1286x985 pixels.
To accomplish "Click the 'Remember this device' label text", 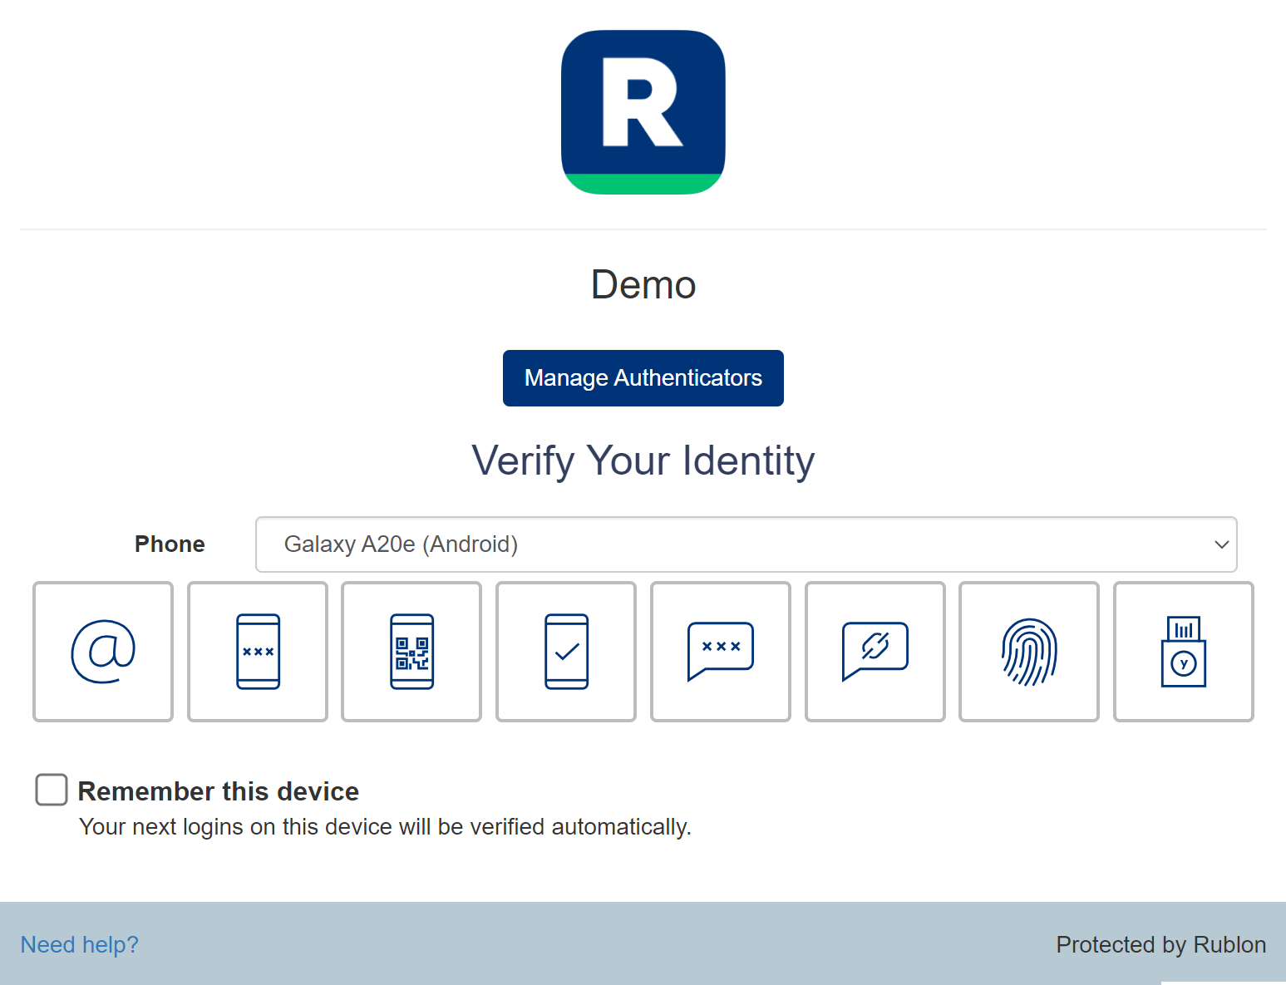I will pos(218,791).
